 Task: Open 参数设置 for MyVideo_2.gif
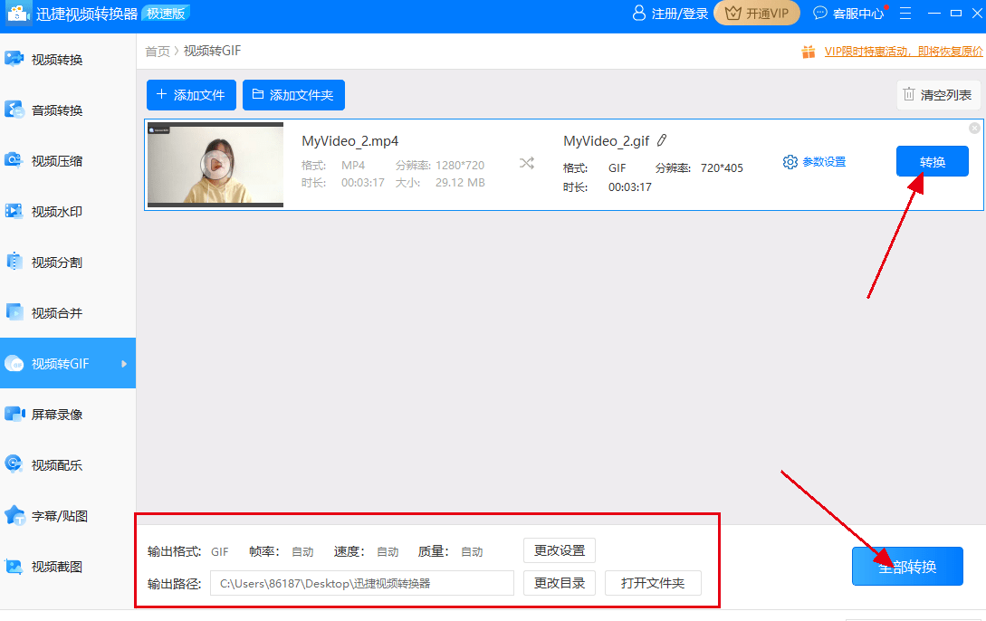[814, 162]
